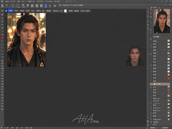The width and height of the screenshot is (172, 129).
Task: Click the first icon in the top toolbar row
Action: (x=2, y=6)
